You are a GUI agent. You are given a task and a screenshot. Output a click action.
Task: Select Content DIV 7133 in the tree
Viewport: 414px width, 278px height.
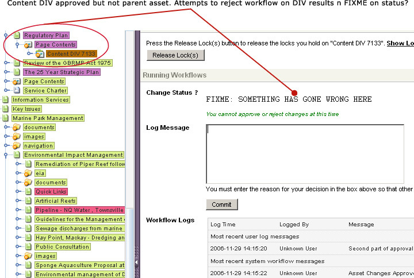71,54
